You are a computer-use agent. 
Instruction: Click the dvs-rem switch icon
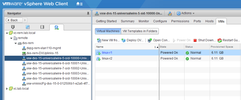(x=20, y=43)
